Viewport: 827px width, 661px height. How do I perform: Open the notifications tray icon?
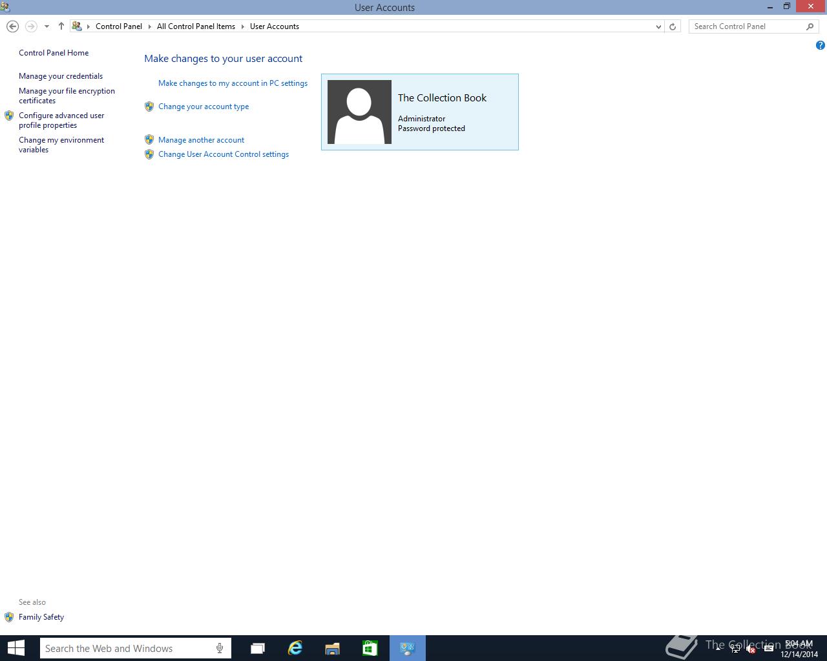768,649
